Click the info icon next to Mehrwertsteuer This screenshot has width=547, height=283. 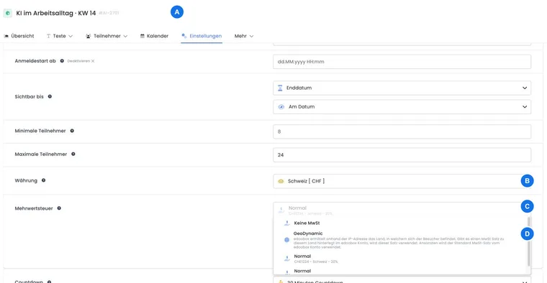pos(59,208)
